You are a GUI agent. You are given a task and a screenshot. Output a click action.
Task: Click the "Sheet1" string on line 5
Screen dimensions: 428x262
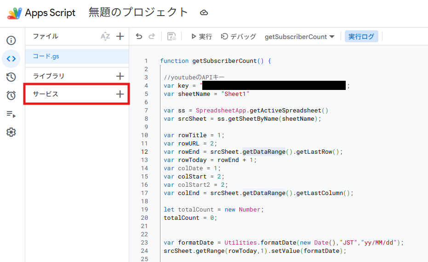(x=235, y=94)
